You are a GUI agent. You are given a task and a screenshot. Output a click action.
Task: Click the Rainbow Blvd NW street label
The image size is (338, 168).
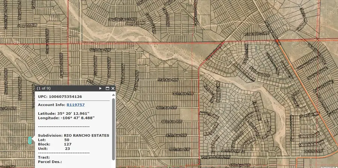(x=273, y=33)
